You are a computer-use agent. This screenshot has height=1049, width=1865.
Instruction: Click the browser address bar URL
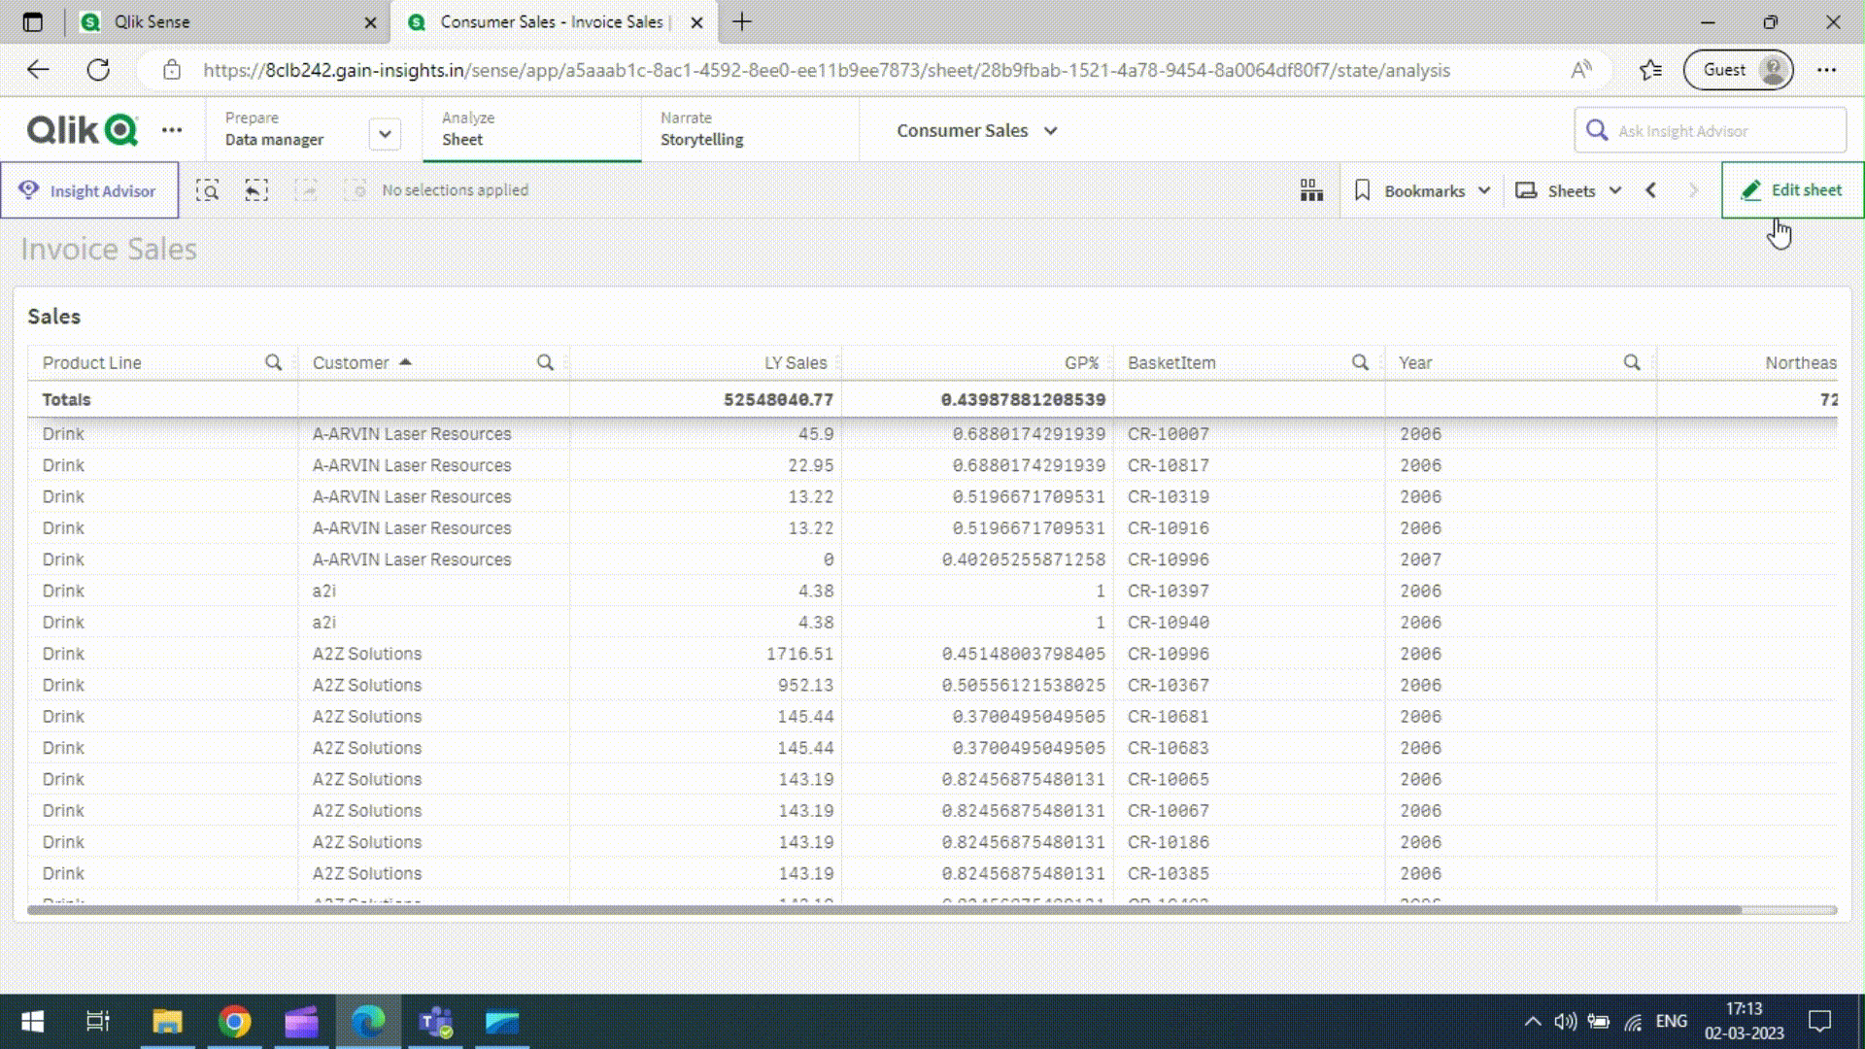coord(826,70)
